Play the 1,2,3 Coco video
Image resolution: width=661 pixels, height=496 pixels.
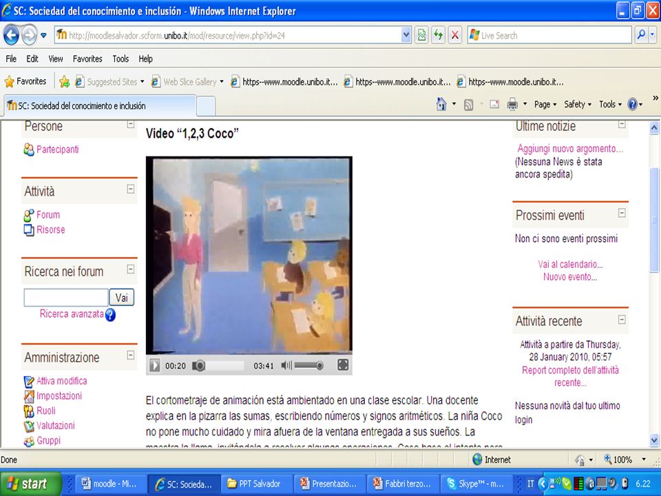pyautogui.click(x=155, y=365)
